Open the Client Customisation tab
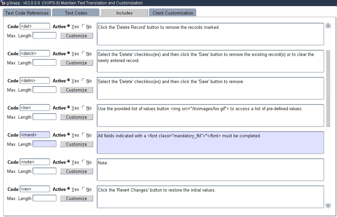This screenshot has width=337, height=217. (x=173, y=13)
